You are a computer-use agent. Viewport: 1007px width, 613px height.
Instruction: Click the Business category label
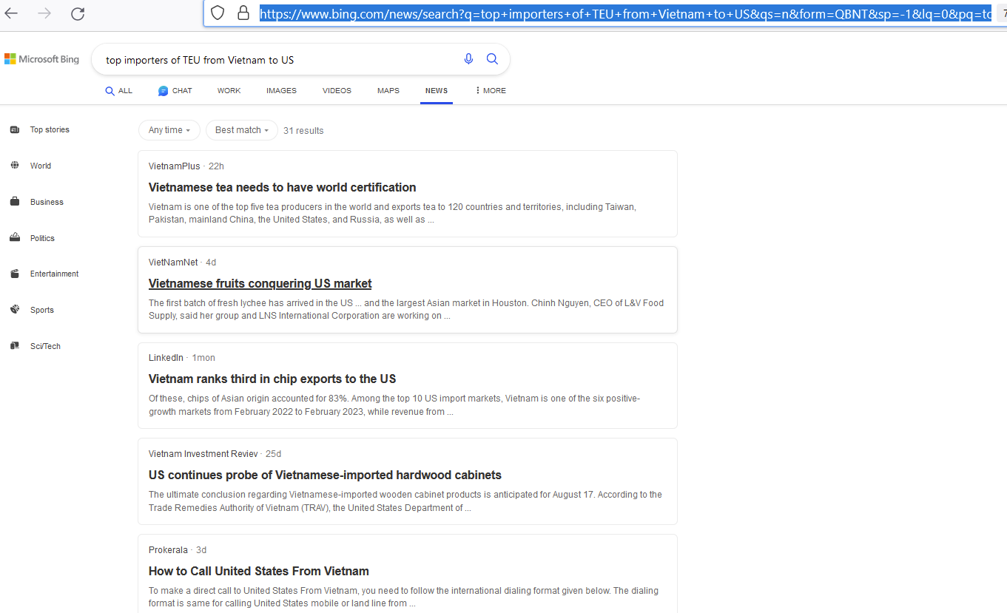point(47,203)
